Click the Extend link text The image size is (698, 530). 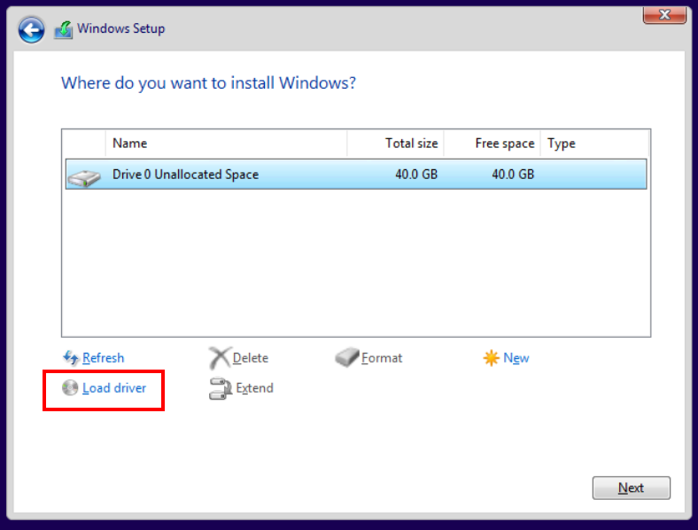(254, 388)
